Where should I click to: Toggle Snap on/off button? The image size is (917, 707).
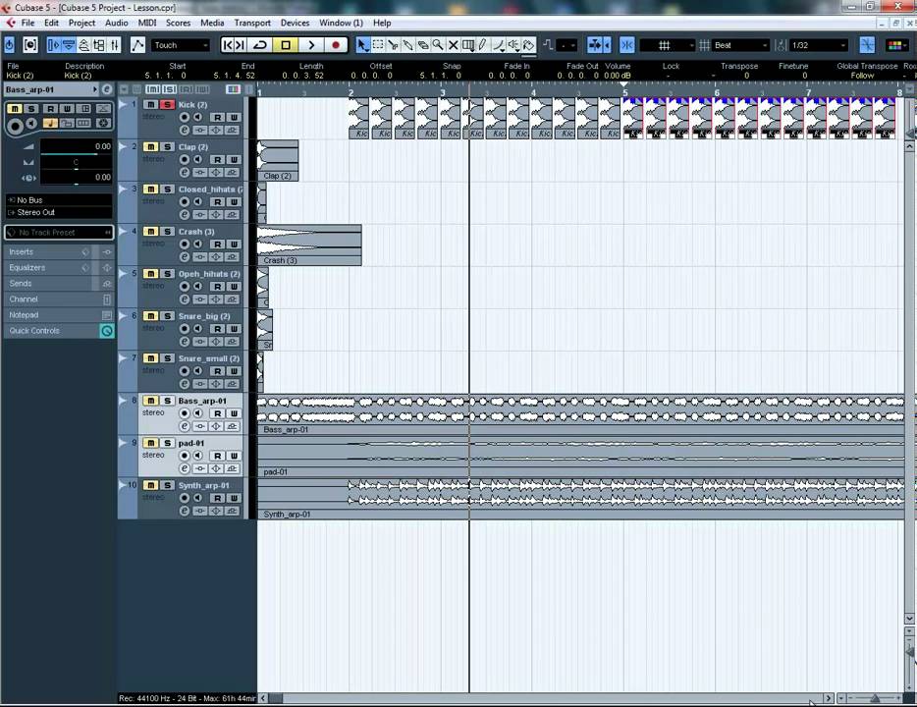pos(627,45)
